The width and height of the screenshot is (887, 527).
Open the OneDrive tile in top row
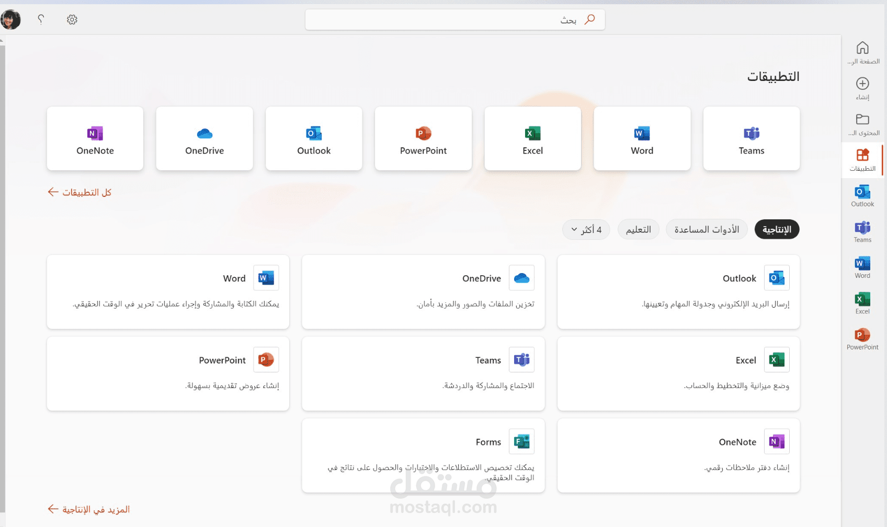click(204, 138)
